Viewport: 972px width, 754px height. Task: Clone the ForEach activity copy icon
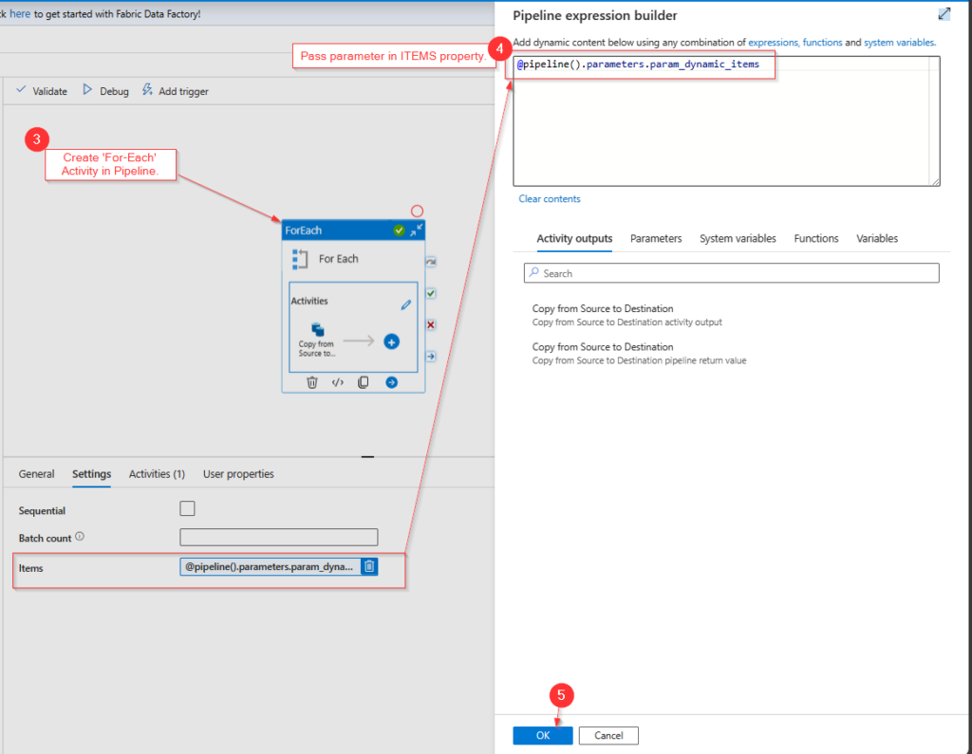click(x=364, y=382)
